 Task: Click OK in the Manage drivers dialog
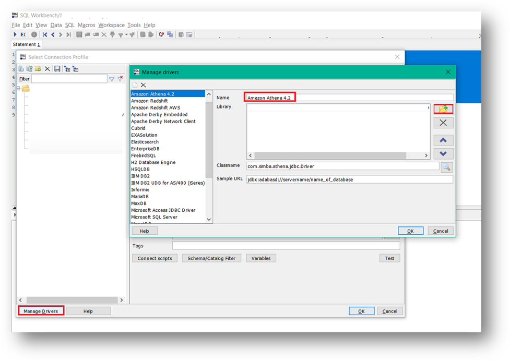pyautogui.click(x=410, y=231)
